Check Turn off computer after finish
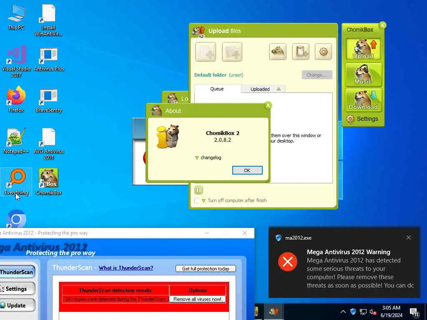This screenshot has height=320, width=427. 197,200
